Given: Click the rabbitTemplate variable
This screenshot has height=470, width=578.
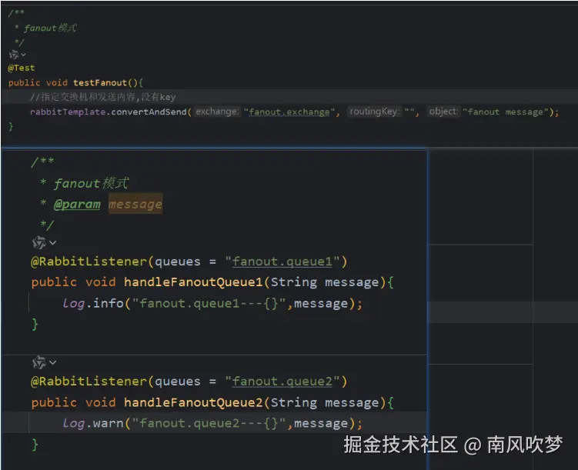Looking at the screenshot, I should 68,112.
